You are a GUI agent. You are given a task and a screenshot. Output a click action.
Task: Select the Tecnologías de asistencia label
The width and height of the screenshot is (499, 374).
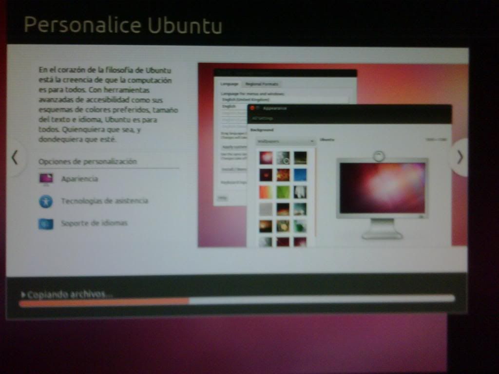104,201
